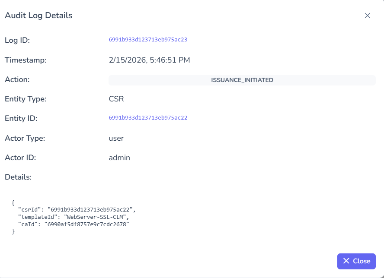This screenshot has width=384, height=278.
Task: Click the X dismiss icon in the dialog header
Action: 367,16
